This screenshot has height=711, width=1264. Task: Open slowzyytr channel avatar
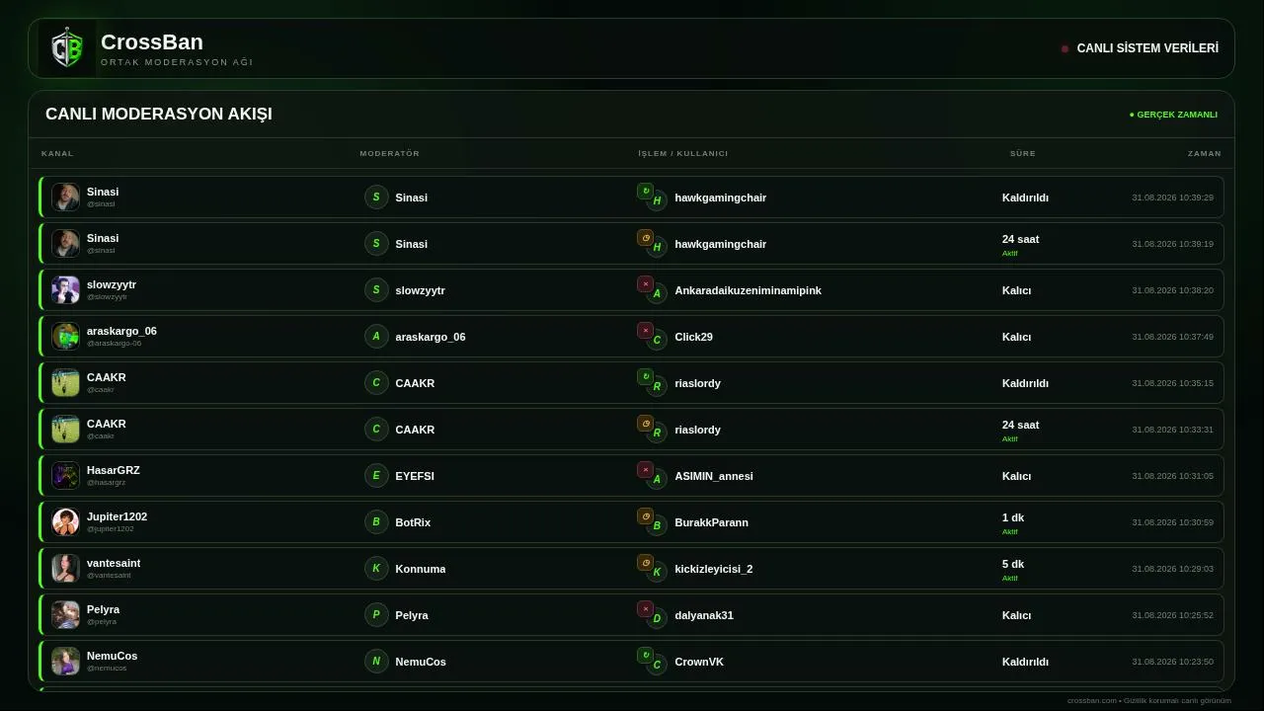click(x=65, y=290)
